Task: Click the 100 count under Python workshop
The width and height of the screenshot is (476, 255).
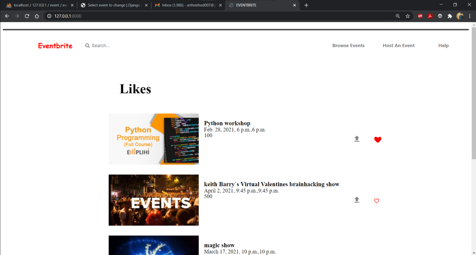Action: point(208,135)
